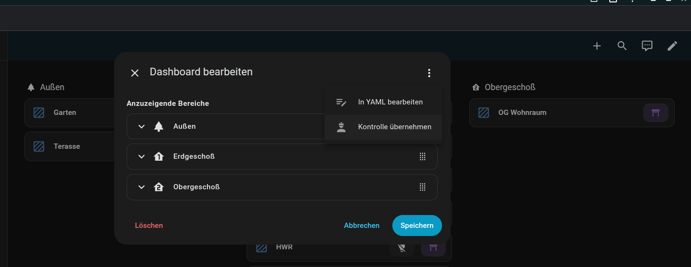Viewport: 691px width, 267px height.
Task: Click the drag handle on Erdgeschoß row
Action: (422, 156)
